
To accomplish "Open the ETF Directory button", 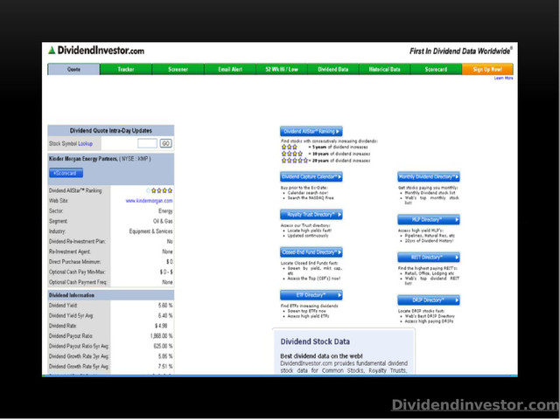I will coord(311,295).
